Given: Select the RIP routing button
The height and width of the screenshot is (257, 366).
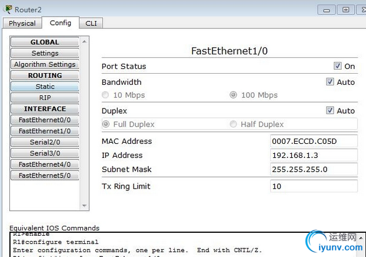Looking at the screenshot, I should point(45,98).
